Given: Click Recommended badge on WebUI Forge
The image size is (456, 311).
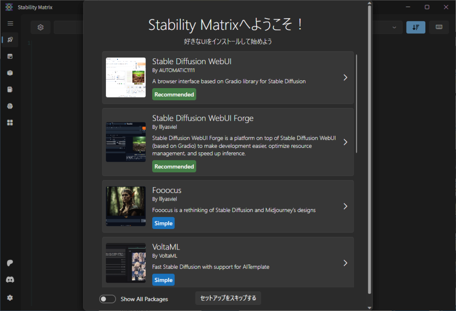Looking at the screenshot, I should pyautogui.click(x=174, y=166).
